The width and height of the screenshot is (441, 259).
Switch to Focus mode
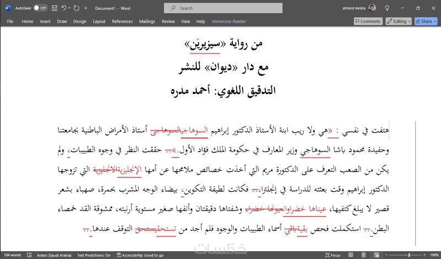click(333, 255)
